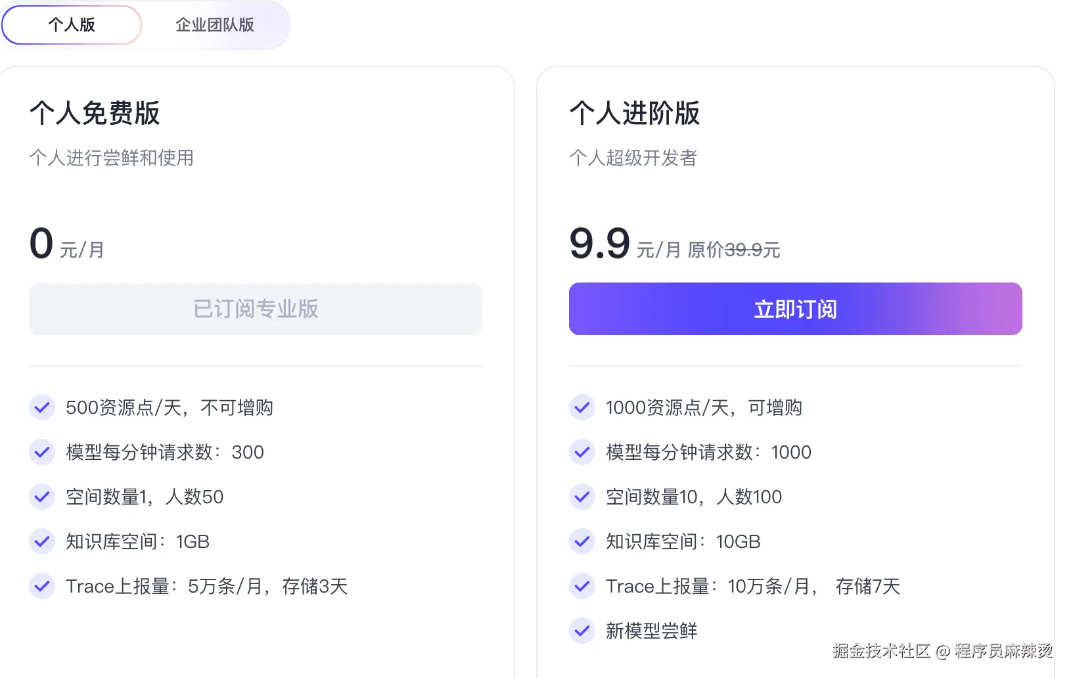The width and height of the screenshot is (1071, 678).
Task: Click the 个人进阶版 plan title
Action: click(635, 113)
